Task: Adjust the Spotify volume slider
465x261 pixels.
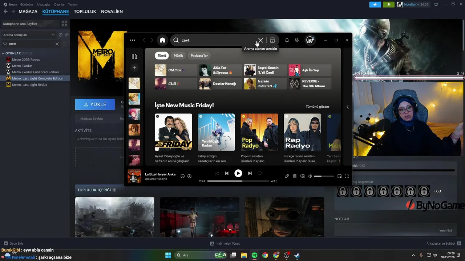Action: click(x=324, y=176)
